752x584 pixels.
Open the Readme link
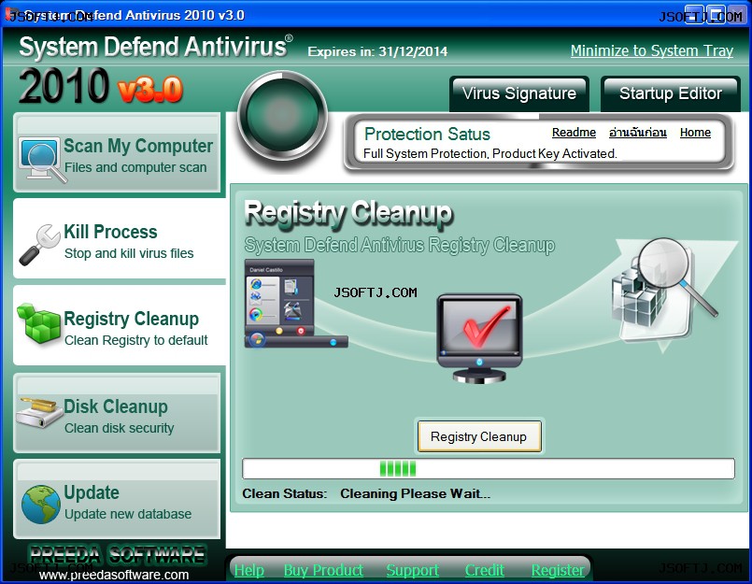point(574,133)
